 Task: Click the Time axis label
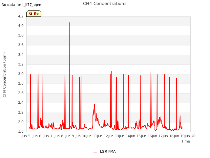tap(186, 141)
